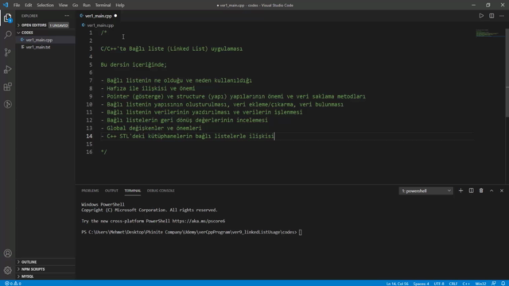Run the code with the play icon

pos(481,16)
